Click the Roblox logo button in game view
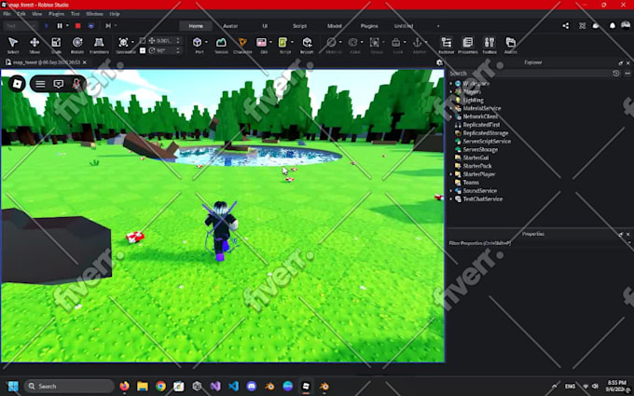 coord(17,84)
